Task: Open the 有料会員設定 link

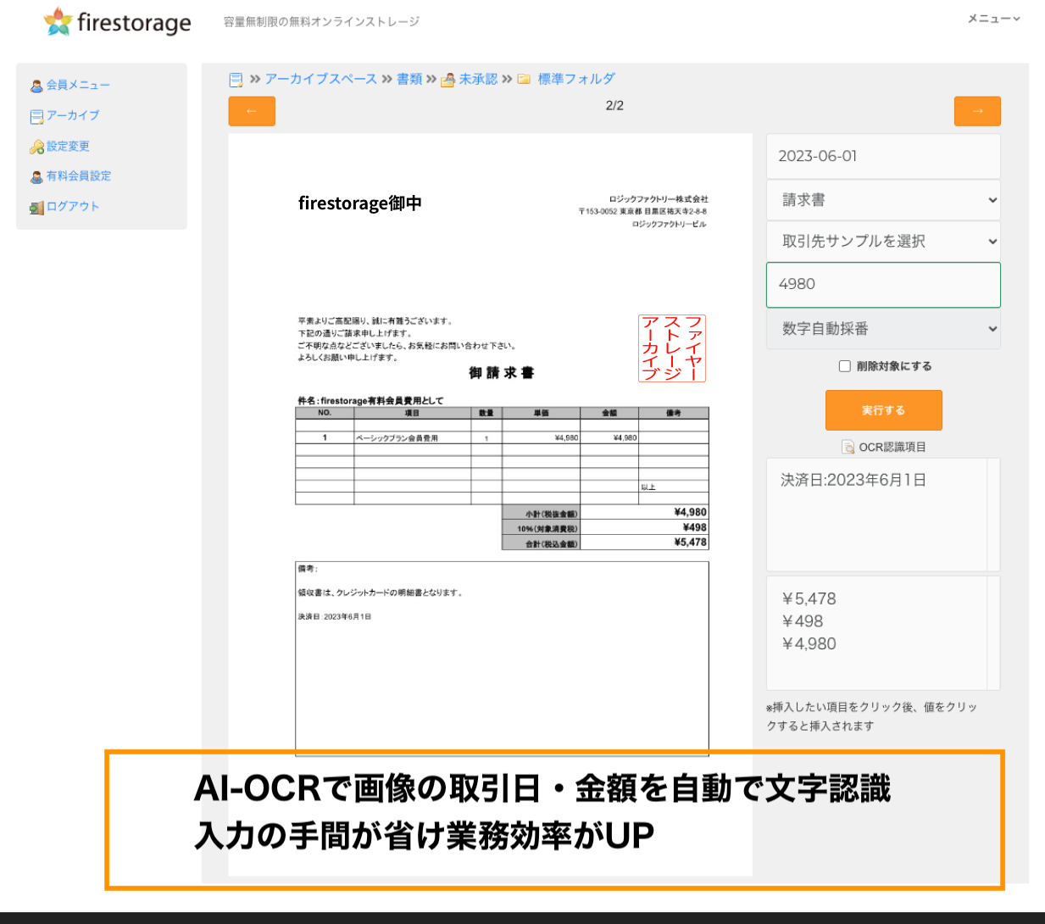Action: [78, 176]
